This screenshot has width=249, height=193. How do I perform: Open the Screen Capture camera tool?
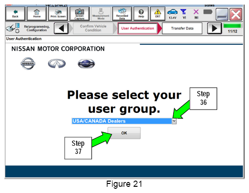80,14
